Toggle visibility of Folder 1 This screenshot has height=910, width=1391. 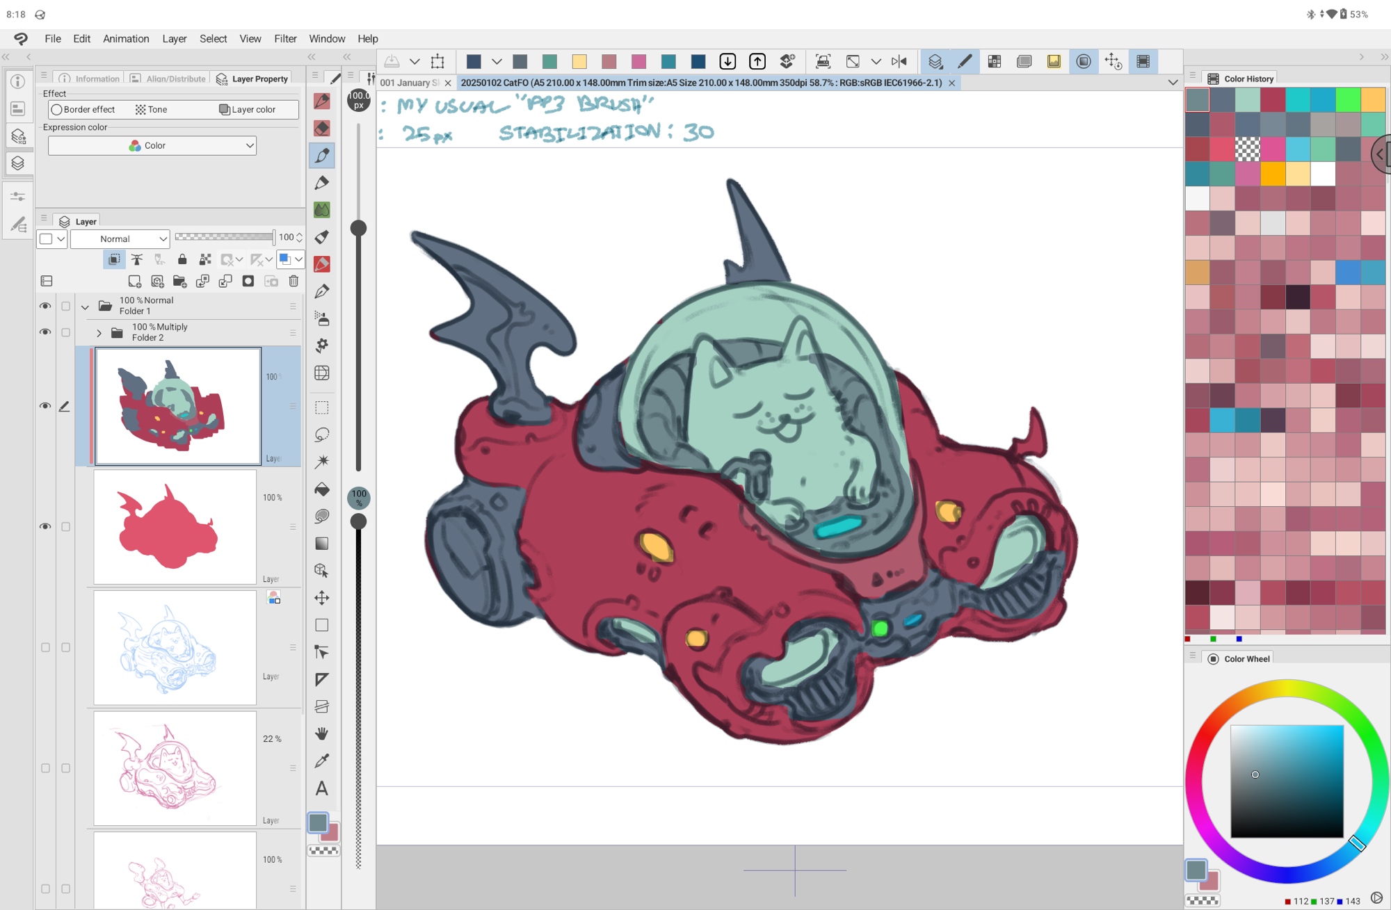(45, 306)
